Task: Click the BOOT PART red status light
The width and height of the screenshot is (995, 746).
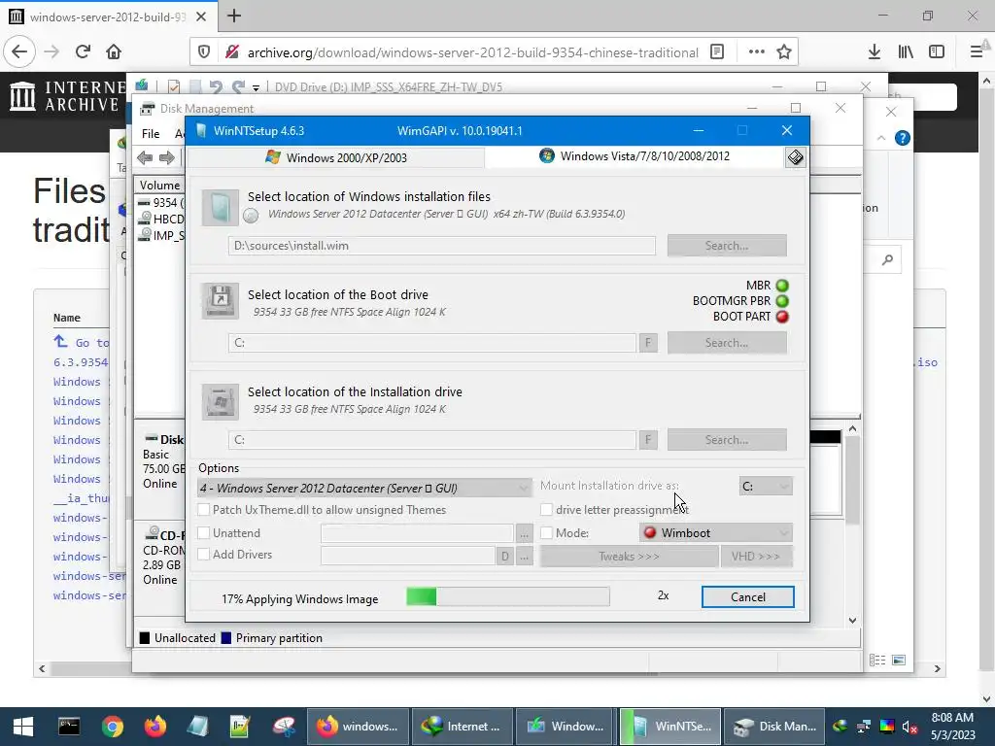Action: 782,317
